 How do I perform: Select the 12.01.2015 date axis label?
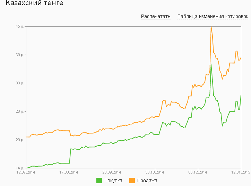point(241,173)
